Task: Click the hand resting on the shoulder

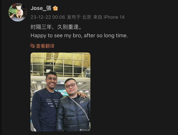Action: (82, 95)
